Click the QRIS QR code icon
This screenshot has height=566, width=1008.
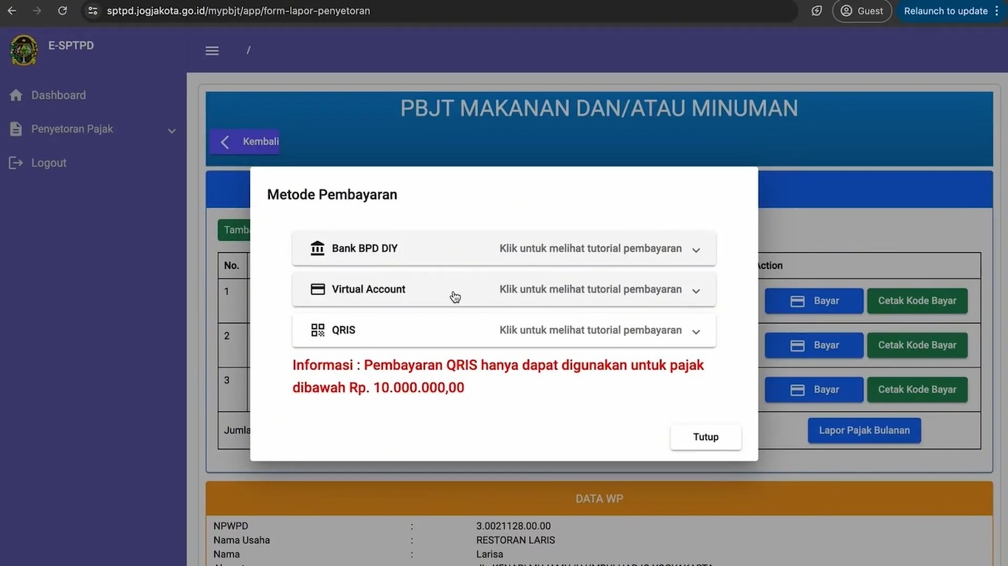point(317,330)
